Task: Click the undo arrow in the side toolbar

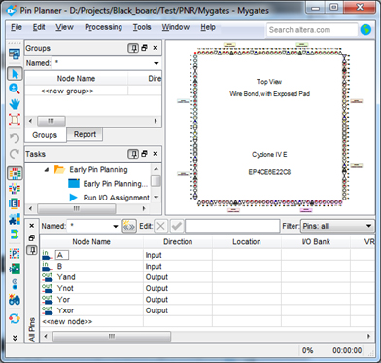Action: click(x=15, y=138)
